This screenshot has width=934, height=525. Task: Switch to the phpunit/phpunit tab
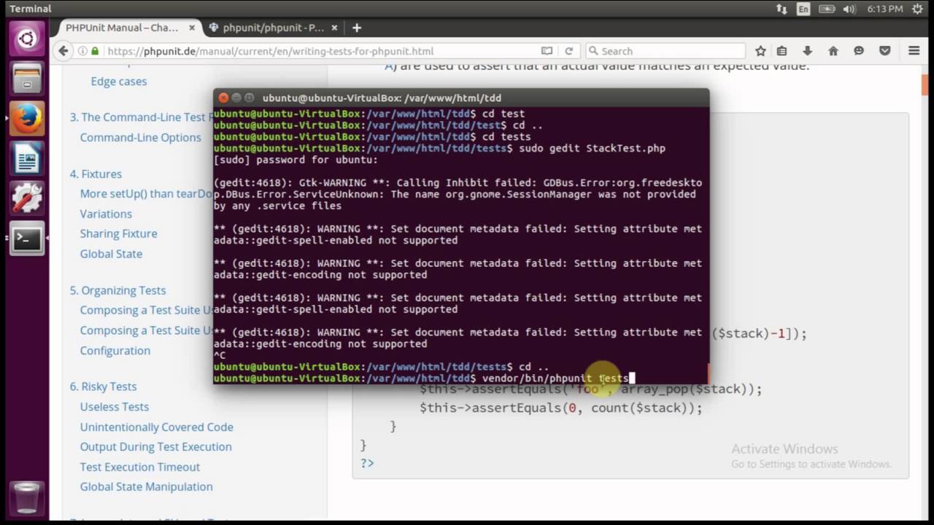[x=273, y=28]
